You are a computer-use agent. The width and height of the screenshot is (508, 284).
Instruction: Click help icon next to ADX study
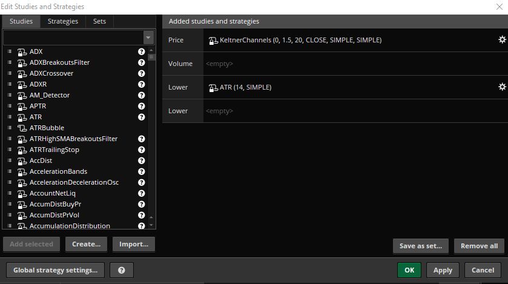click(142, 51)
